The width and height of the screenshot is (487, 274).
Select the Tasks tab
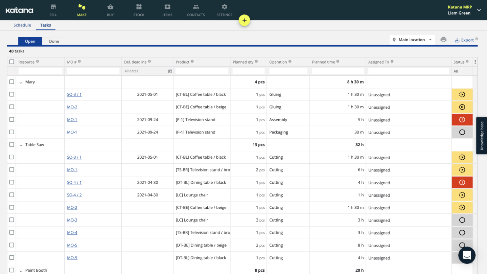pos(45,25)
